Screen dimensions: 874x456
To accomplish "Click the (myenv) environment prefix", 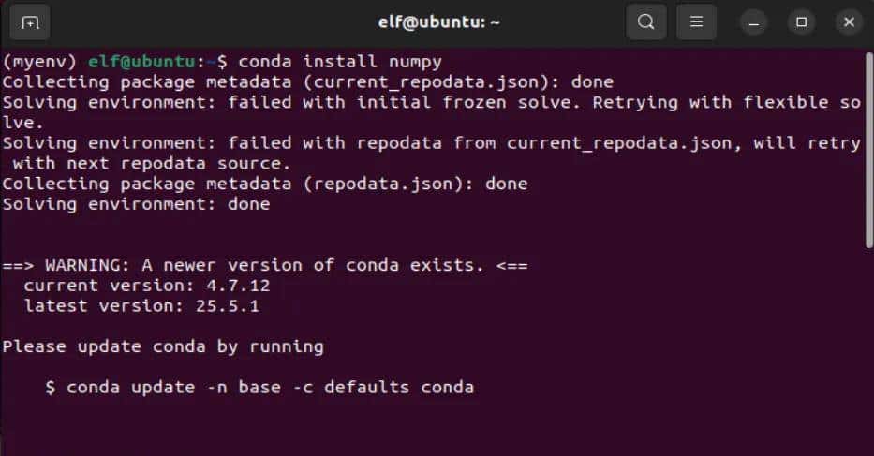I will tap(40, 62).
